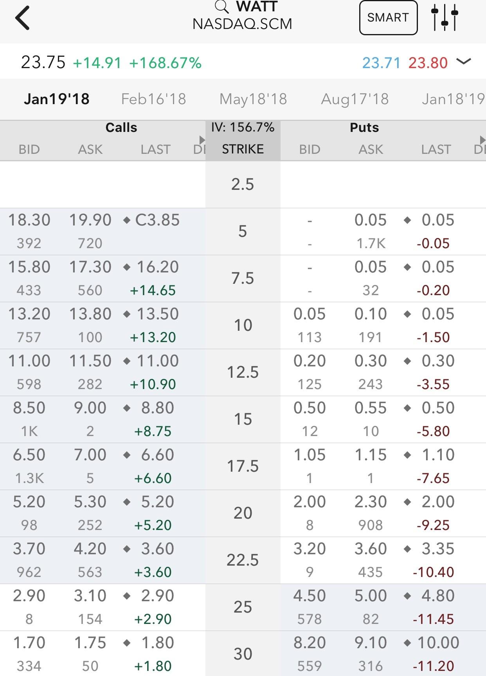Tap the diamond marker beside call last 16.20

[126, 267]
